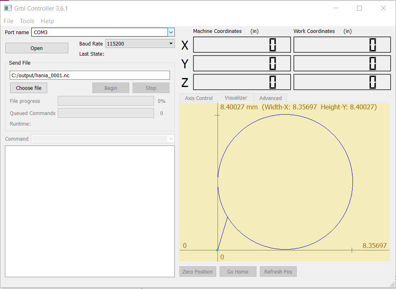Open the File menu

tap(9, 21)
